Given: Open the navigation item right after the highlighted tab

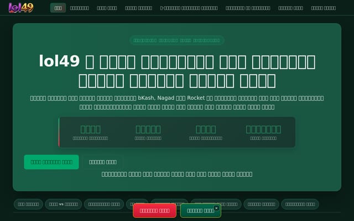Looking at the screenshot, I should [80, 8].
